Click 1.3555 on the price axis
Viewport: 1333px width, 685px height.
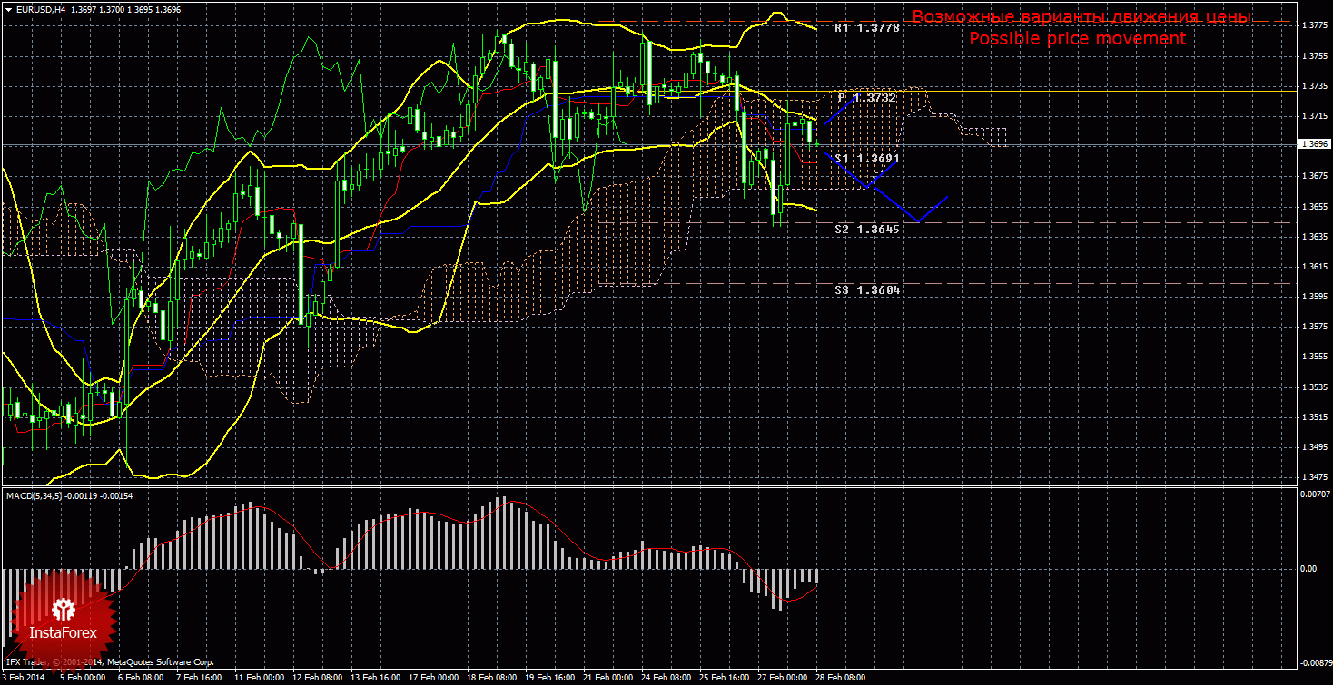point(1315,357)
